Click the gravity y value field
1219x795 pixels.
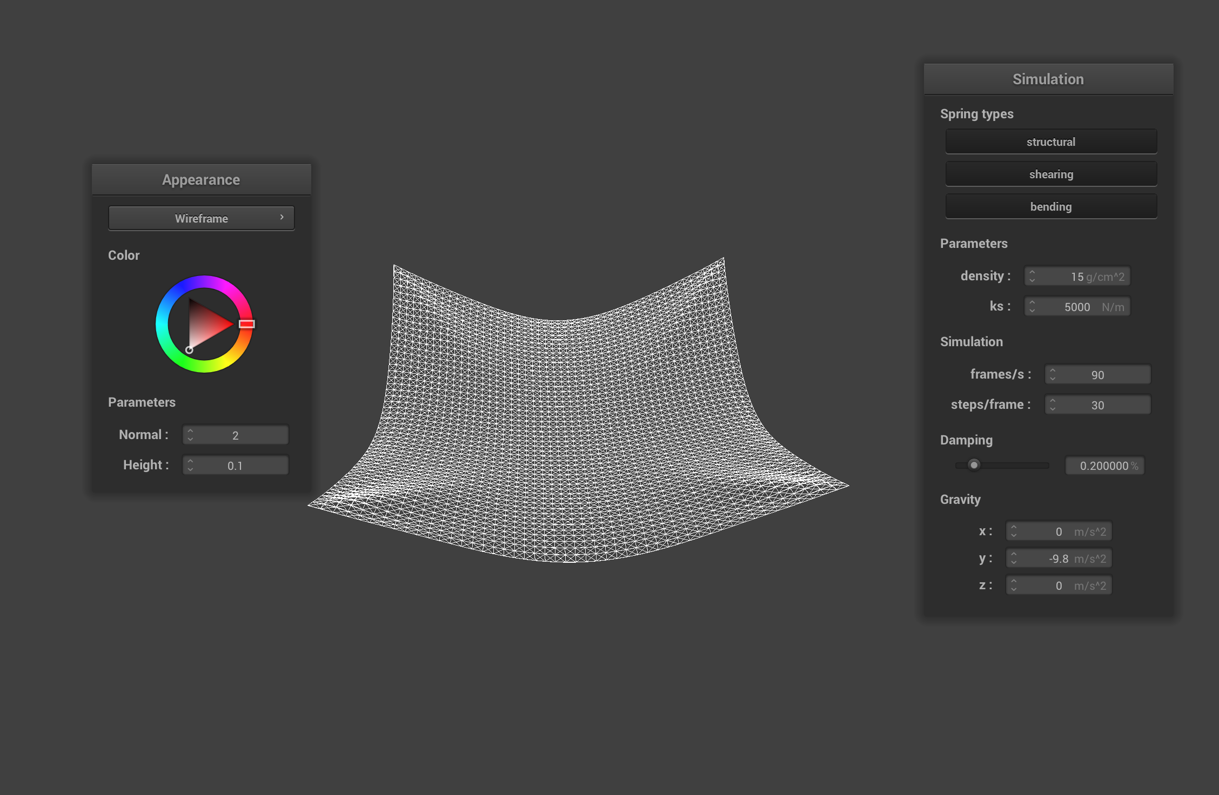(1059, 558)
